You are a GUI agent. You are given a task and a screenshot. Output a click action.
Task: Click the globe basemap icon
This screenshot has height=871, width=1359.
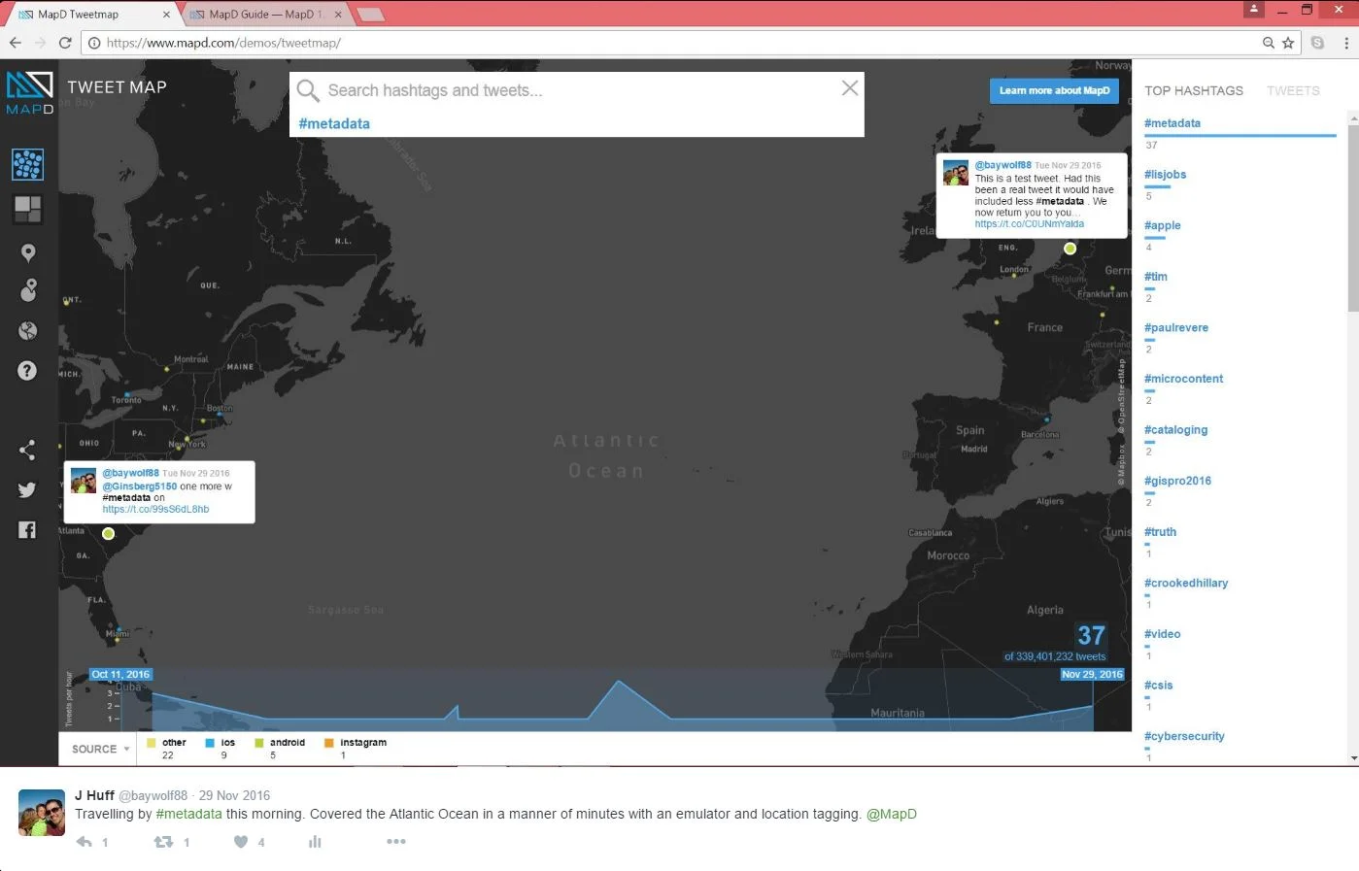point(27,331)
